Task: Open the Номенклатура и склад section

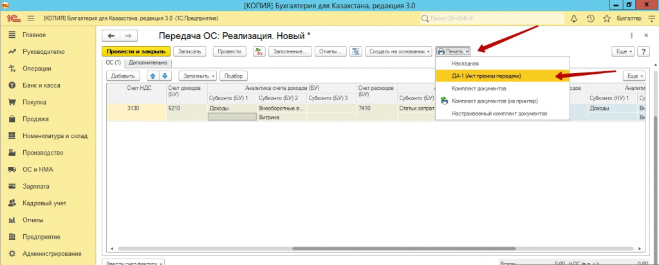Action: (55, 136)
